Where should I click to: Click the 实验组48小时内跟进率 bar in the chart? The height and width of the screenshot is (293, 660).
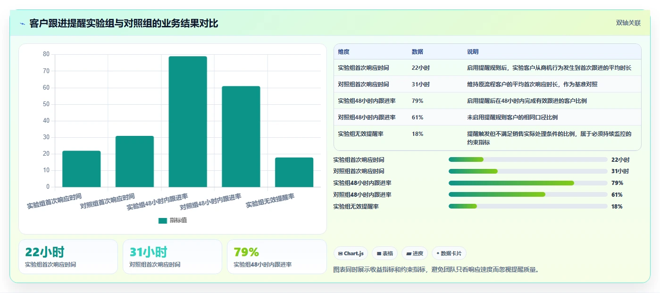click(188, 122)
